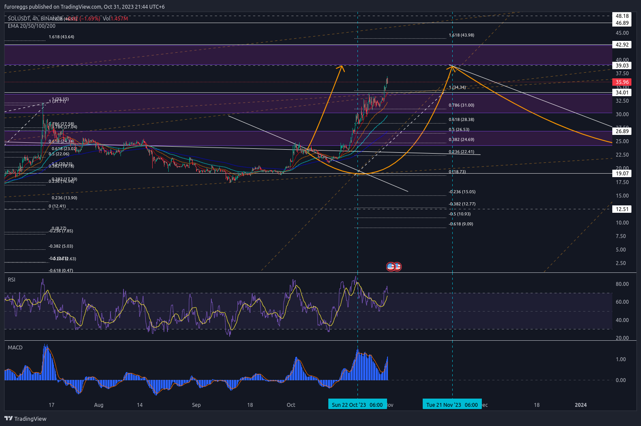
Task: Select the Fib label 0 (12.41)
Action: pyautogui.click(x=57, y=206)
